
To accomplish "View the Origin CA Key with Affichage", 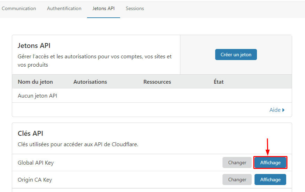I will tap(270, 180).
